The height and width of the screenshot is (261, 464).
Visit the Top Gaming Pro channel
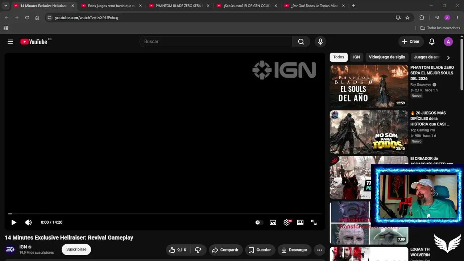click(423, 130)
